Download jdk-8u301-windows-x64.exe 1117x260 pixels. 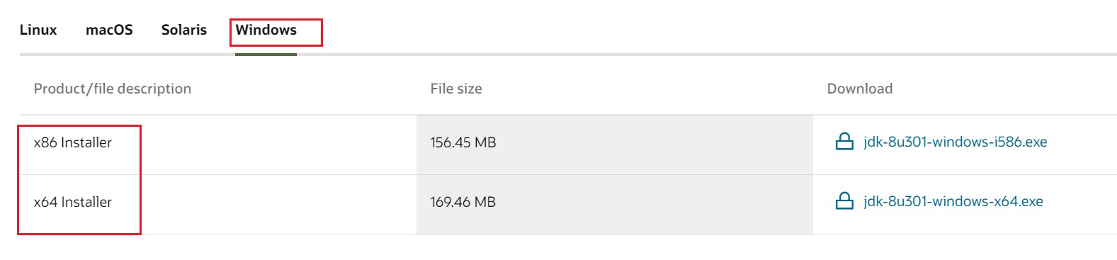point(953,201)
